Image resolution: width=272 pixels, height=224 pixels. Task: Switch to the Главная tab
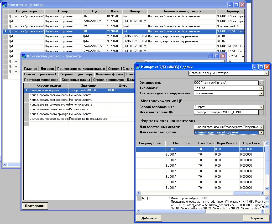tap(30, 69)
